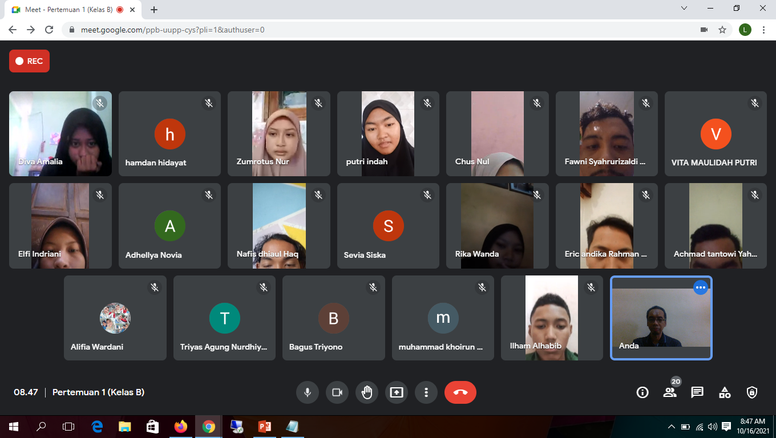Click VITA MAULIDAH PUTRI's muted mic icon
The width and height of the screenshot is (776, 438).
tap(755, 103)
